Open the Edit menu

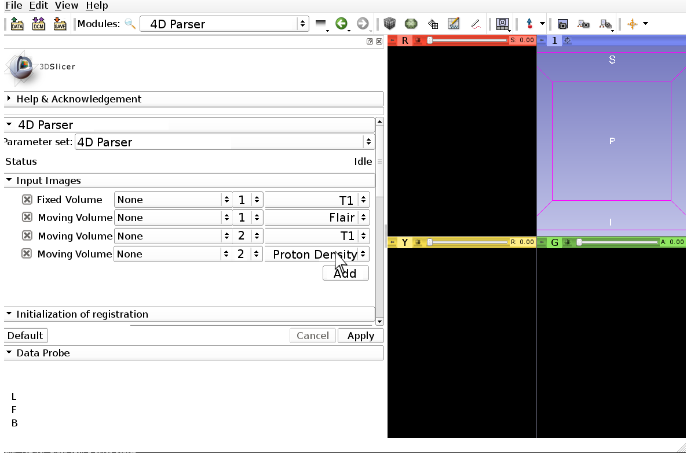pos(39,5)
